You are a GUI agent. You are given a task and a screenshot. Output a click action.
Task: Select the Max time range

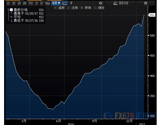click(x=48, y=3)
